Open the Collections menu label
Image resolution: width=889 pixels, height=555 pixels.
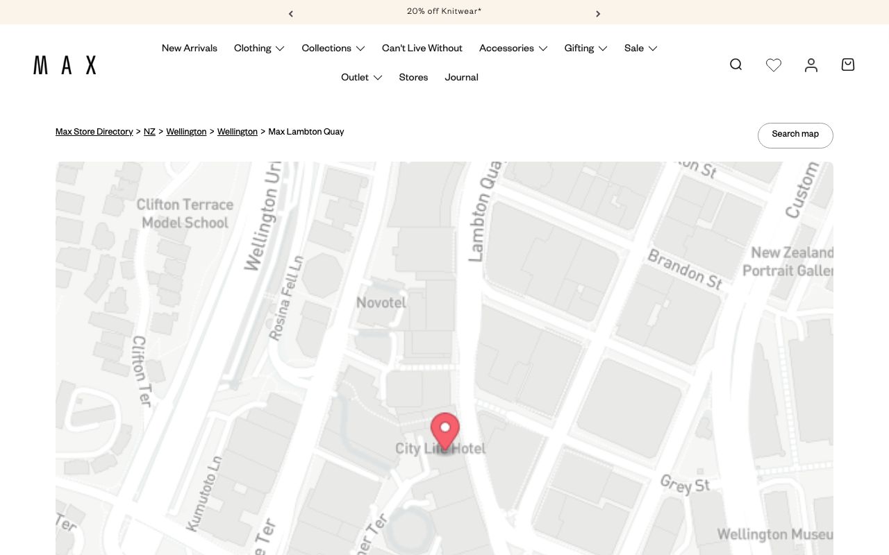[326, 48]
